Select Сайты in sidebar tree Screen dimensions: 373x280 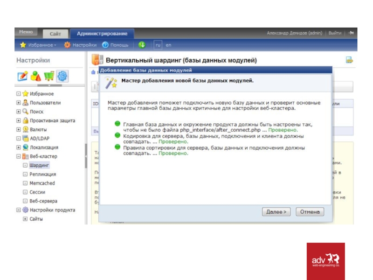point(36,219)
